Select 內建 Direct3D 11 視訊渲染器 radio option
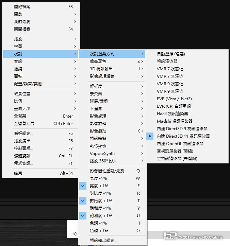 click(187, 136)
